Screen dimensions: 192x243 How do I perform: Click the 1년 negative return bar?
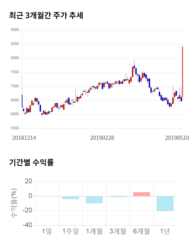pyautogui.click(x=165, y=203)
